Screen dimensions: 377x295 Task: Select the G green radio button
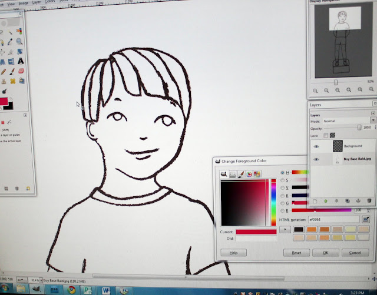tap(283, 203)
